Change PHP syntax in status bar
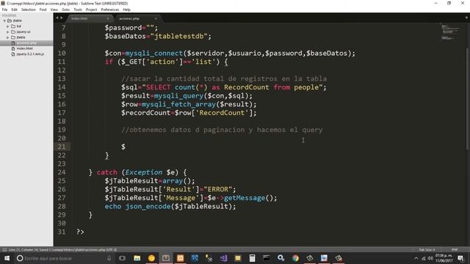Viewport: 470px width, 264px height. pyautogui.click(x=455, y=249)
